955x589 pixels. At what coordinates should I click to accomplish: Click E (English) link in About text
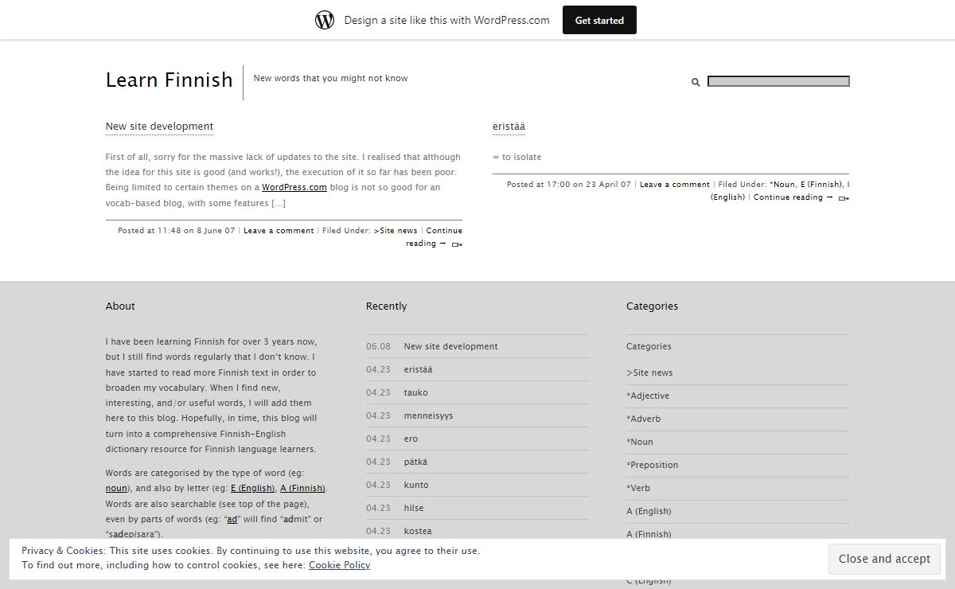pos(253,488)
